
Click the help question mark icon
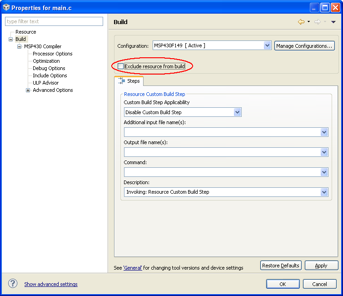[13, 284]
